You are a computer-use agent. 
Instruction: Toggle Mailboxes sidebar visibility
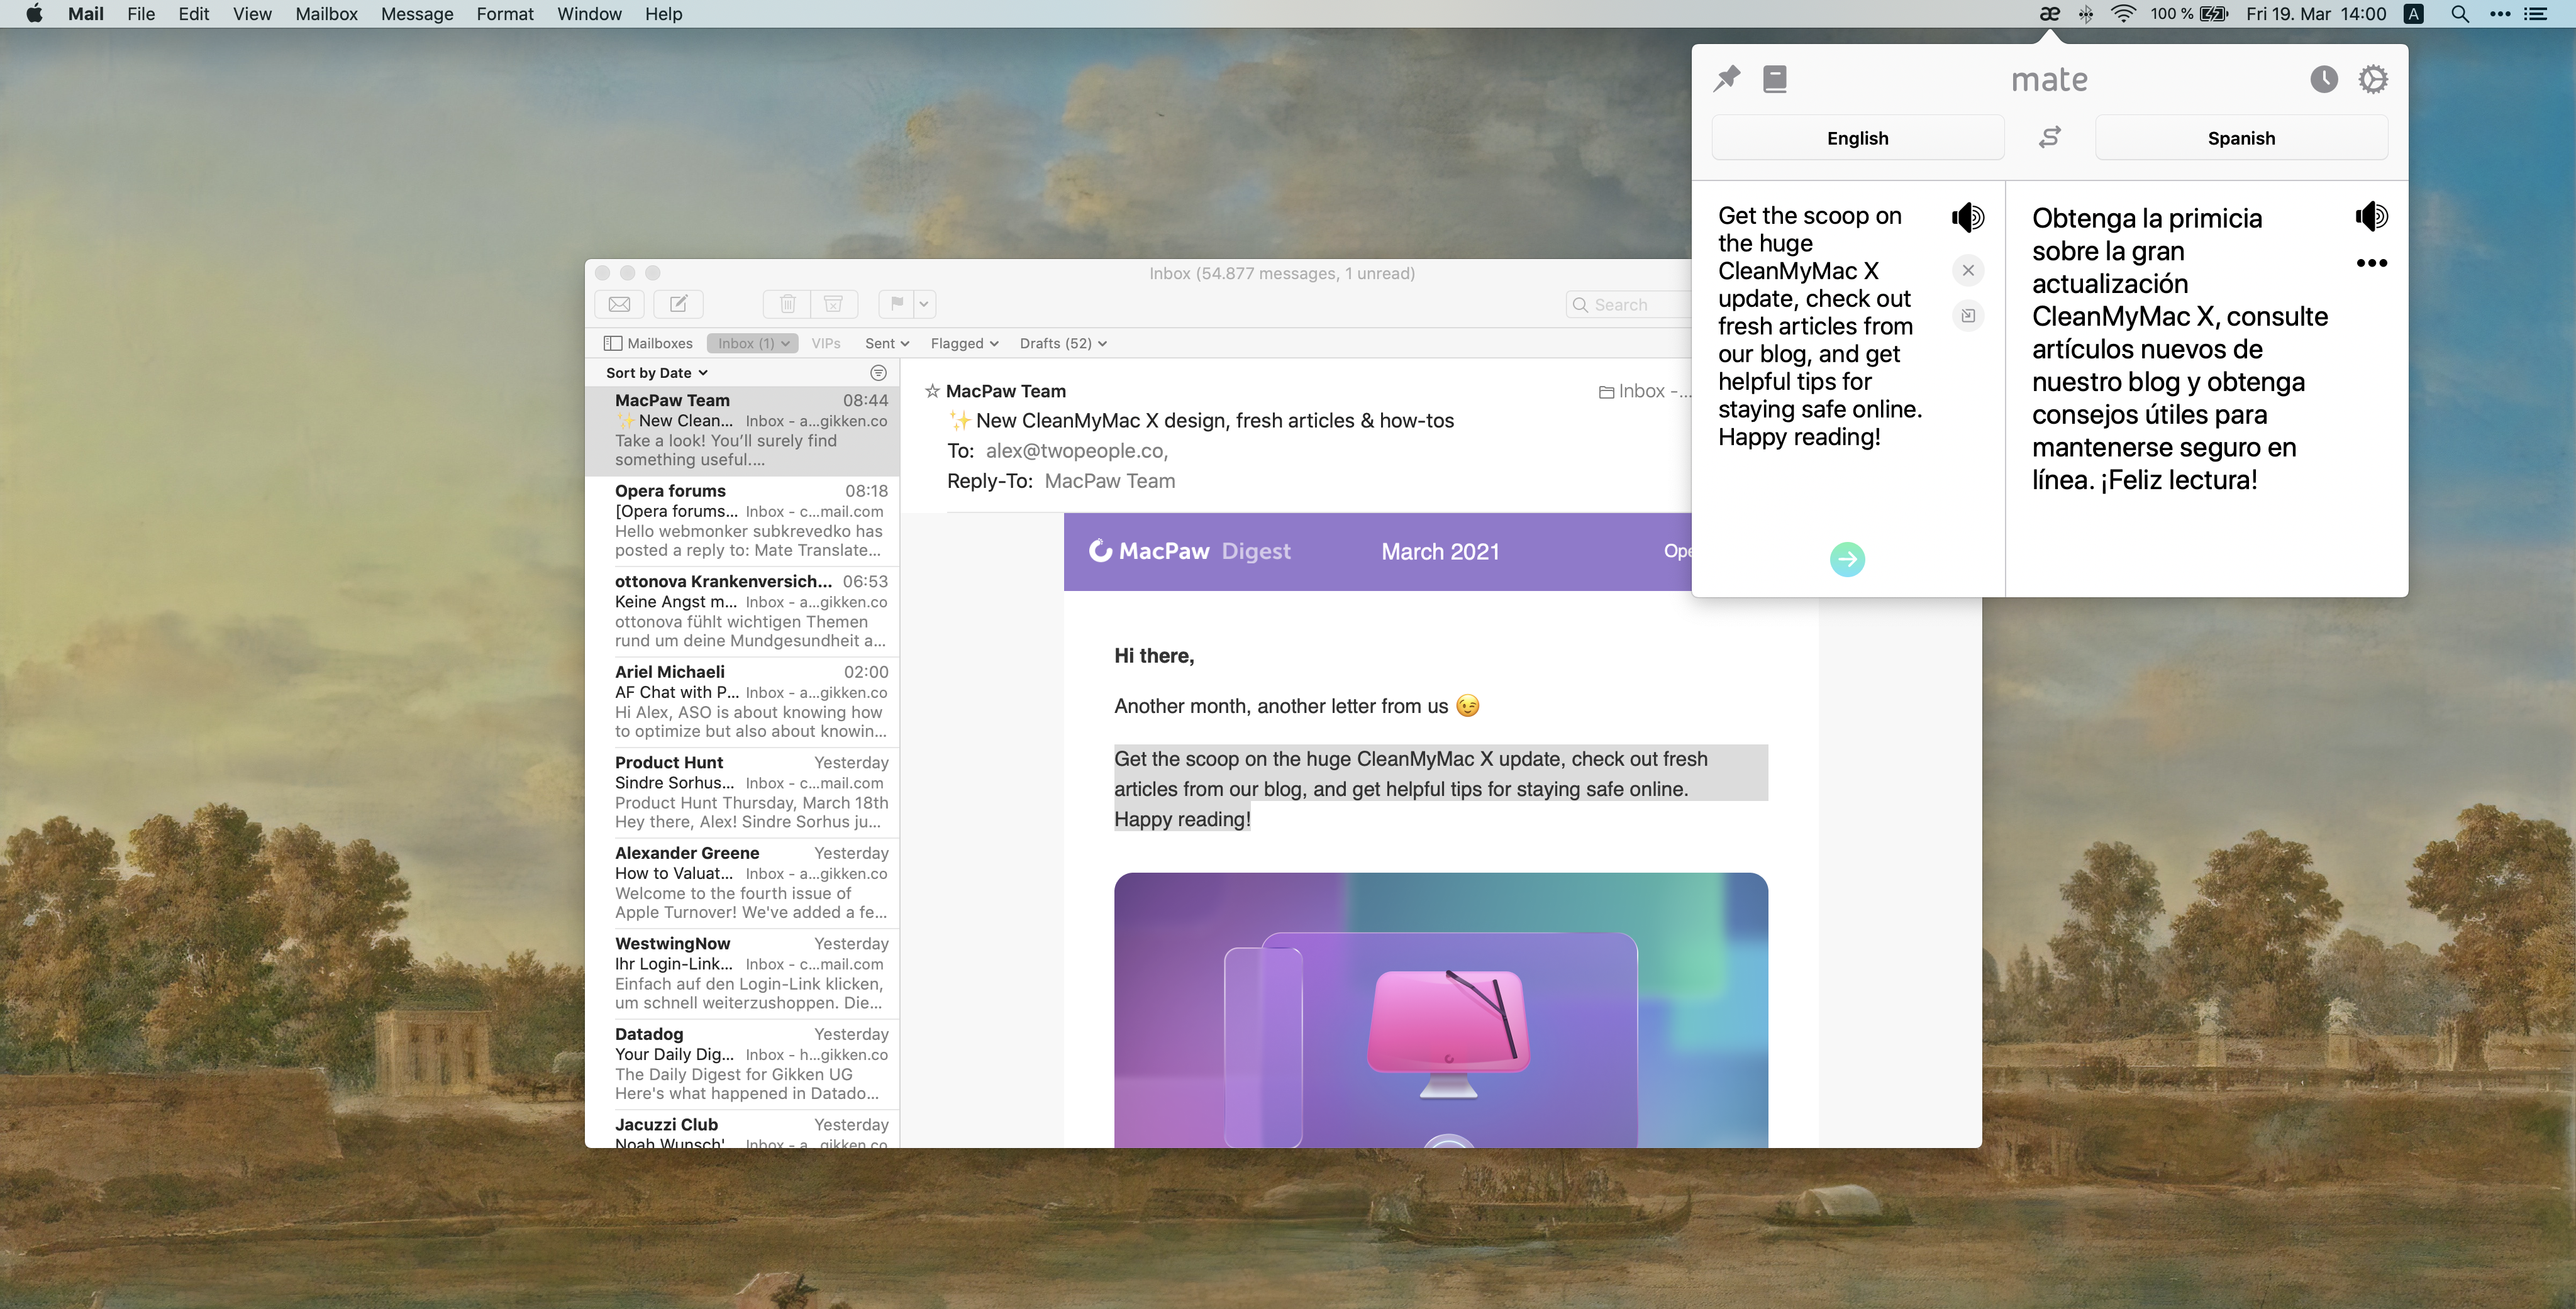point(648,343)
